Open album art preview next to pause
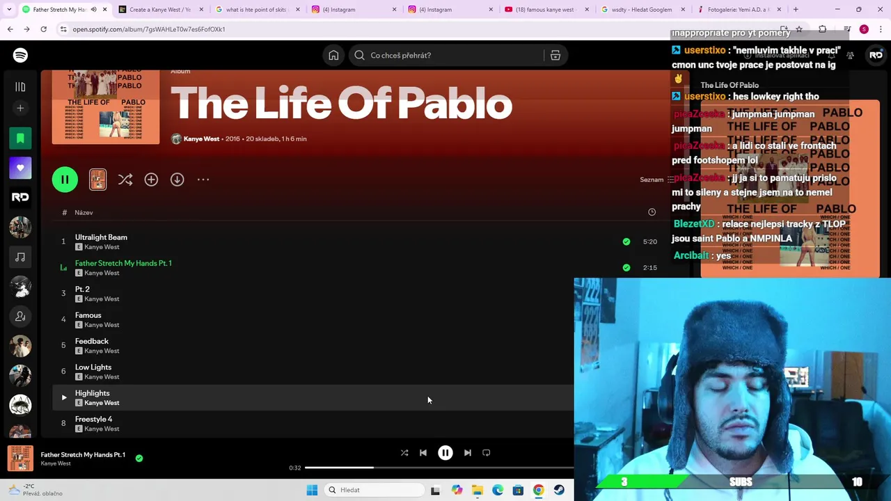 [97, 180]
